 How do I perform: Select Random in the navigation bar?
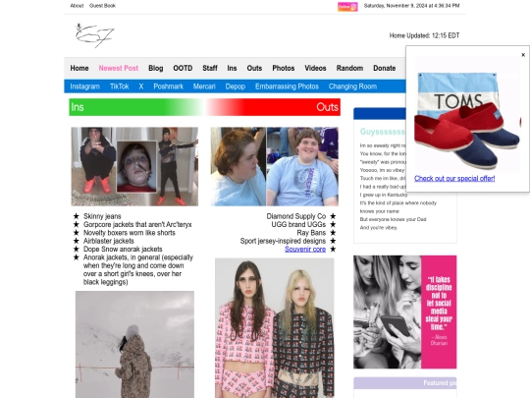coord(349,68)
